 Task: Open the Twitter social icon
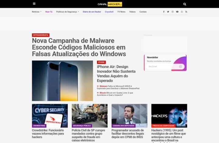168,12
